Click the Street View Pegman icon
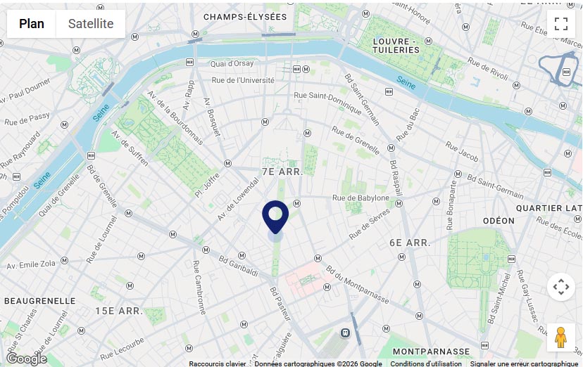Screen dimensions: 583x367 pos(560,337)
